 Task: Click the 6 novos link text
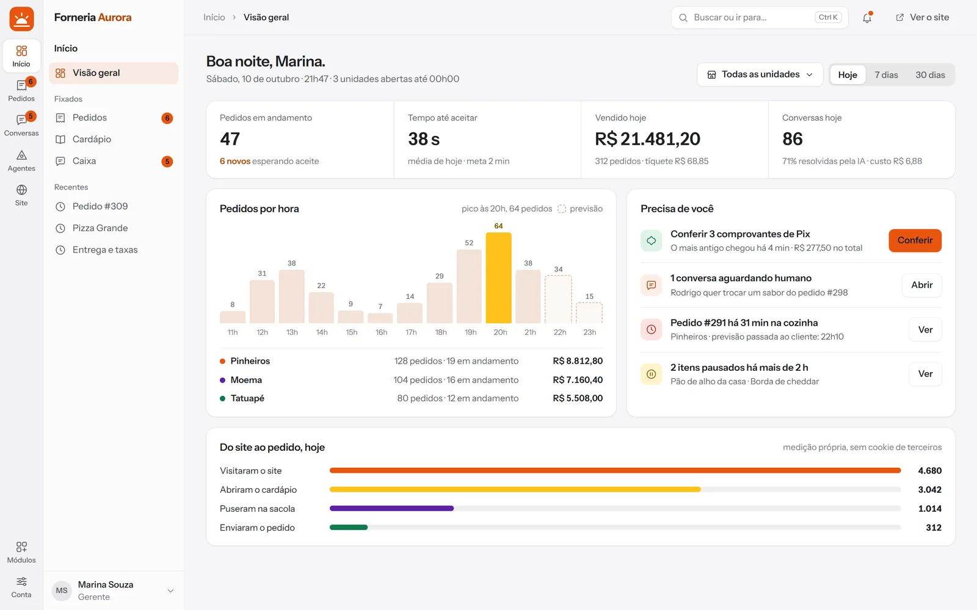[235, 162]
